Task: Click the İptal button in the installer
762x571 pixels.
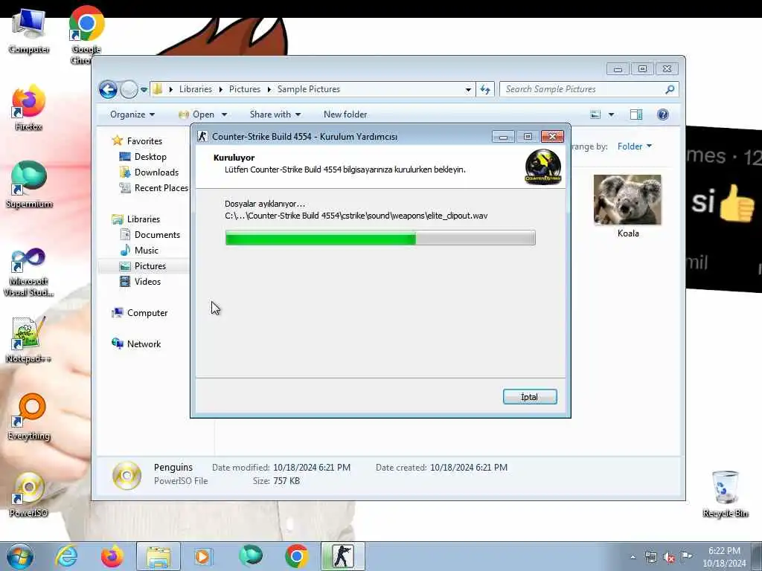Action: coord(530,397)
